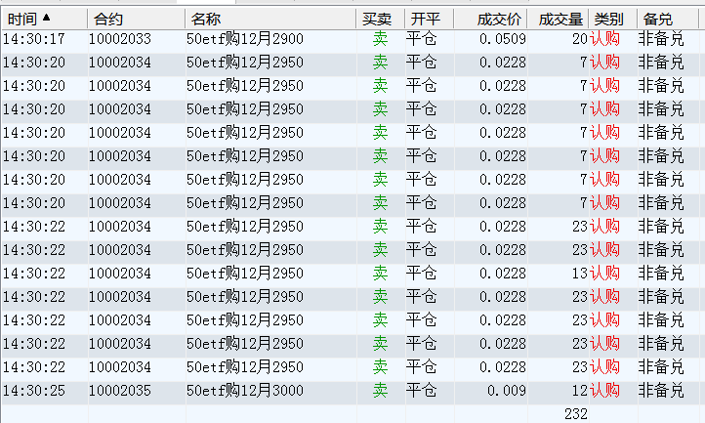
Task: Select 认购 in the 14:30:17 row
Action: coord(605,39)
